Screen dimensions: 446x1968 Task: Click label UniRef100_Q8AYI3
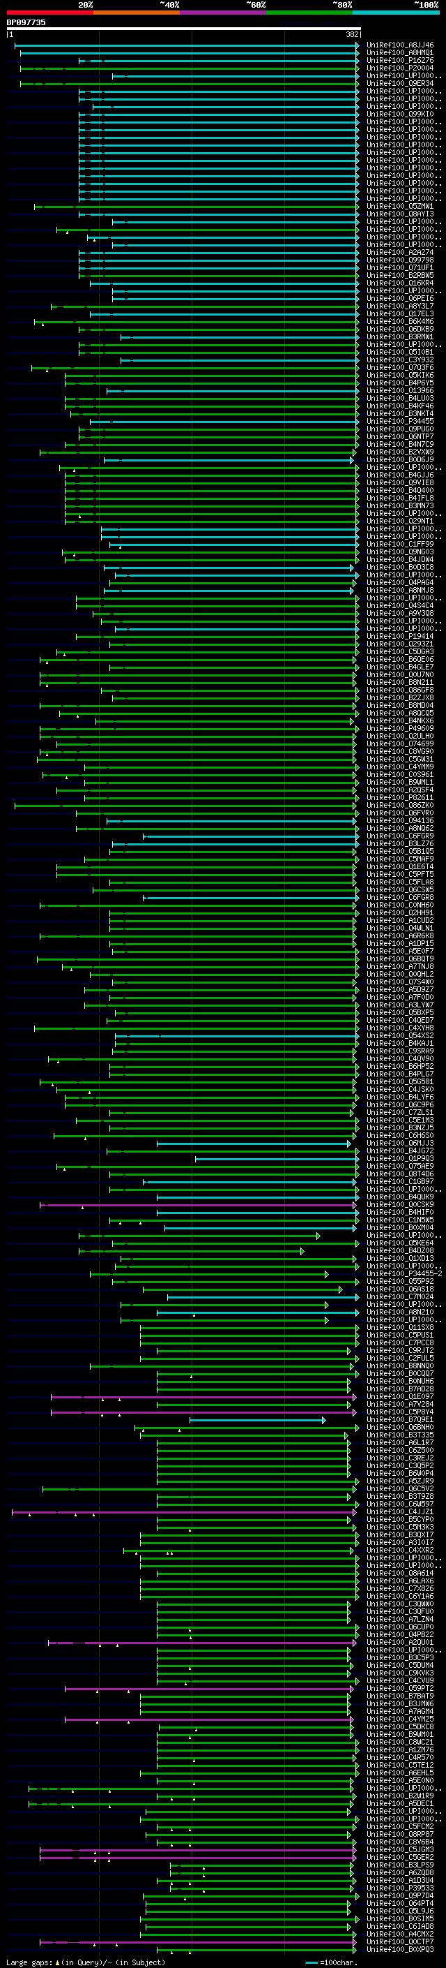pos(400,214)
